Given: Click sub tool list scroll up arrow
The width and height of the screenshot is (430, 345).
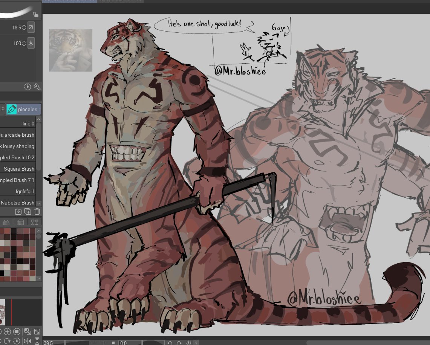Looking at the screenshot, I should tap(39, 119).
